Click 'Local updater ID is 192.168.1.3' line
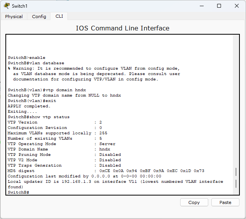Viewport: 246px width, 219px height. click(115, 182)
